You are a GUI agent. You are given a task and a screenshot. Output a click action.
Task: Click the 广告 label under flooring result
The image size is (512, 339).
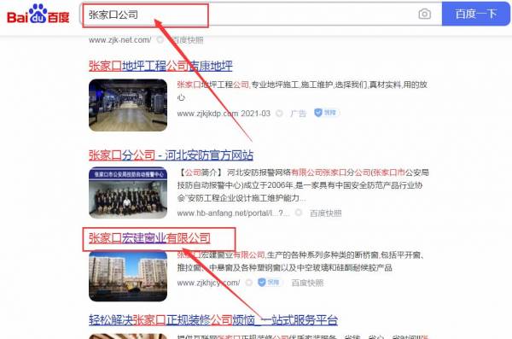[298, 114]
